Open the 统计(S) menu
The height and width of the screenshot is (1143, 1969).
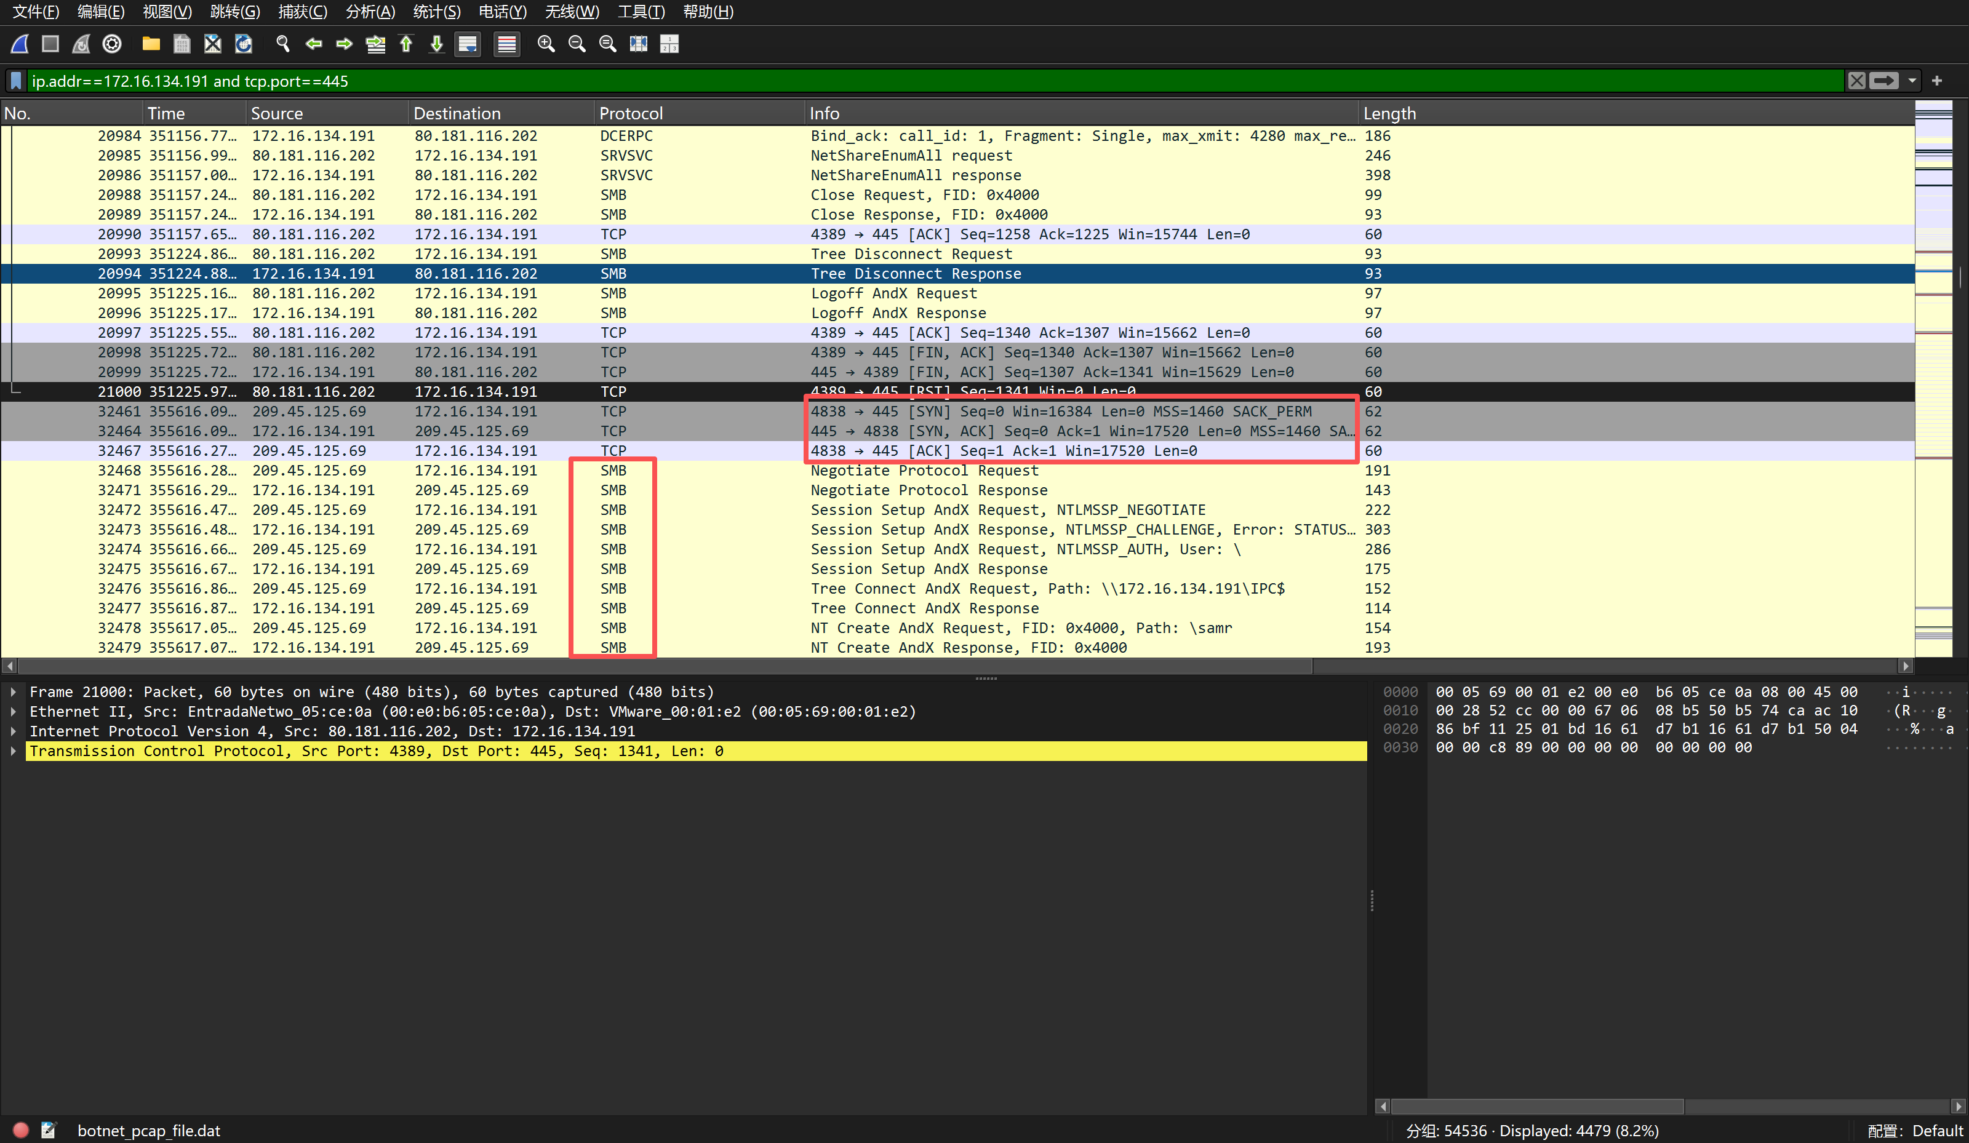436,12
